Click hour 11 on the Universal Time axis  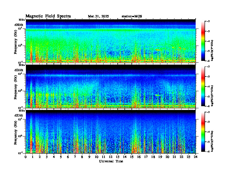tap(104, 157)
